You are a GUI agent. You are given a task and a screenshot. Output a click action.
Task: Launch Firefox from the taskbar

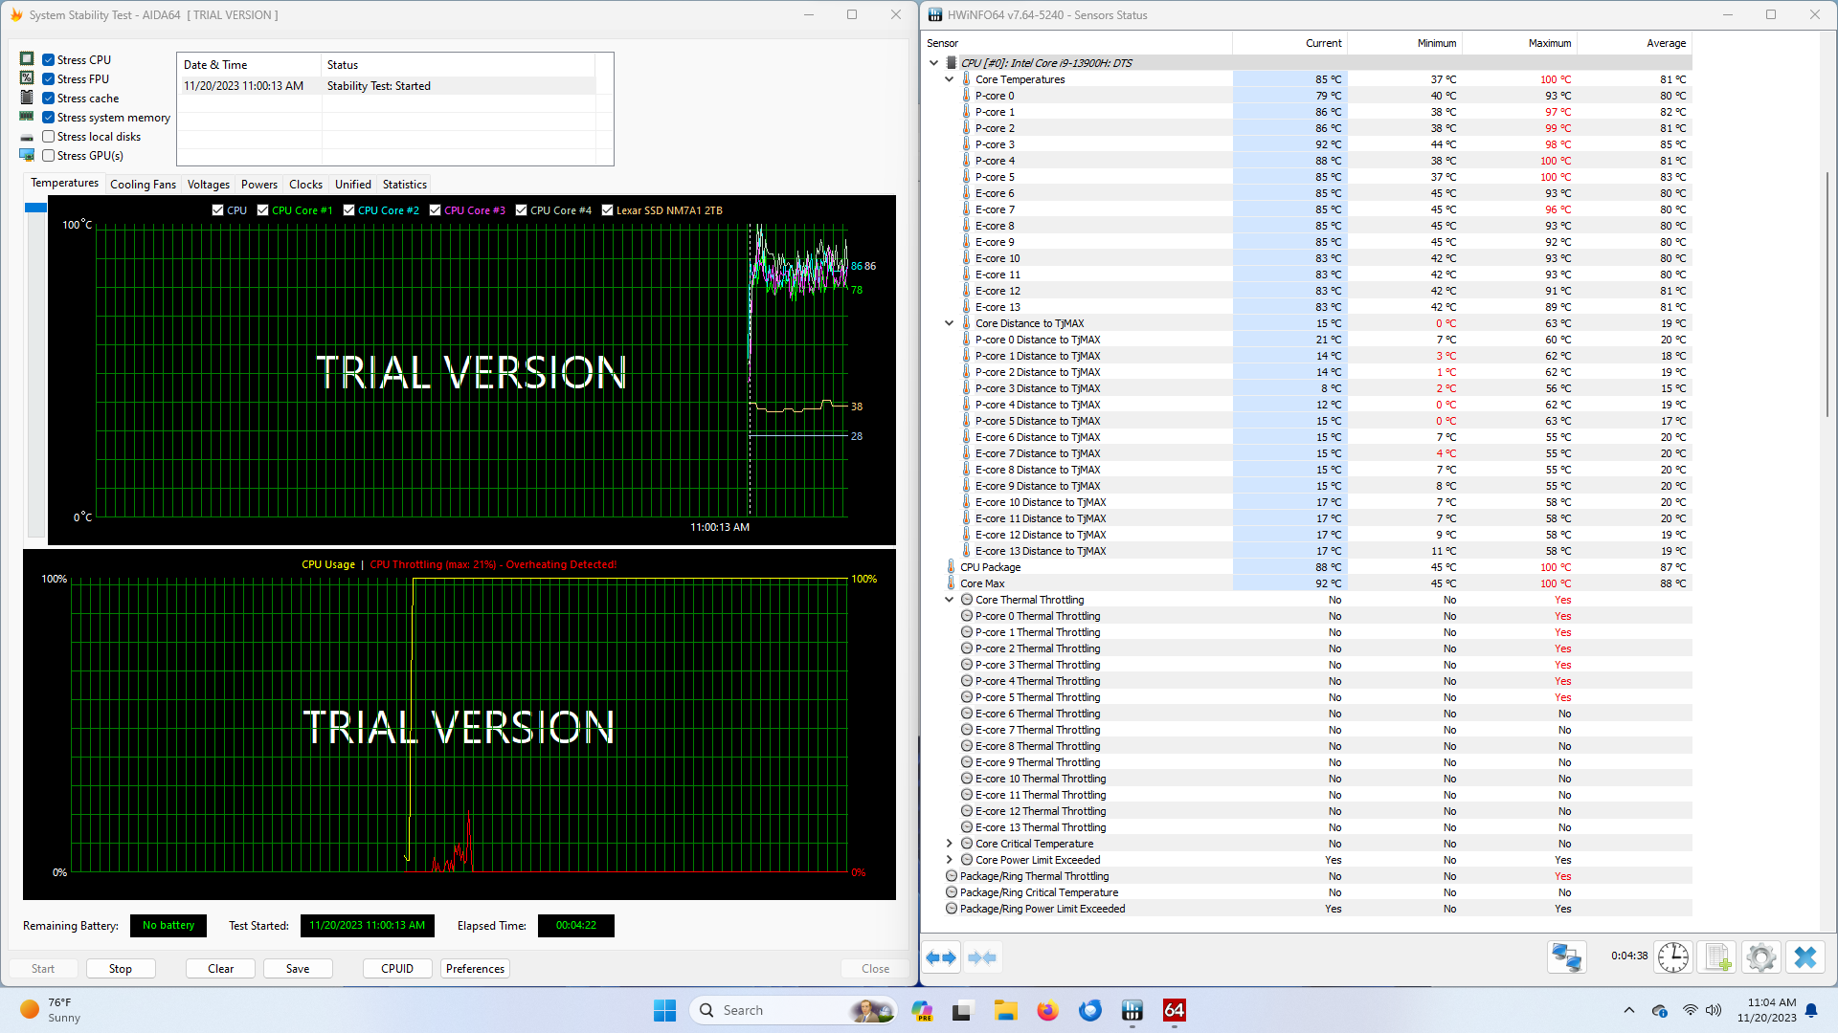coord(1047,1010)
